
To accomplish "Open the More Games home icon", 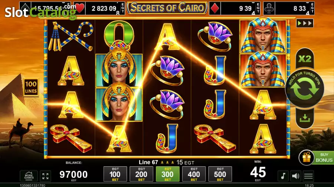I will pos(29,176).
